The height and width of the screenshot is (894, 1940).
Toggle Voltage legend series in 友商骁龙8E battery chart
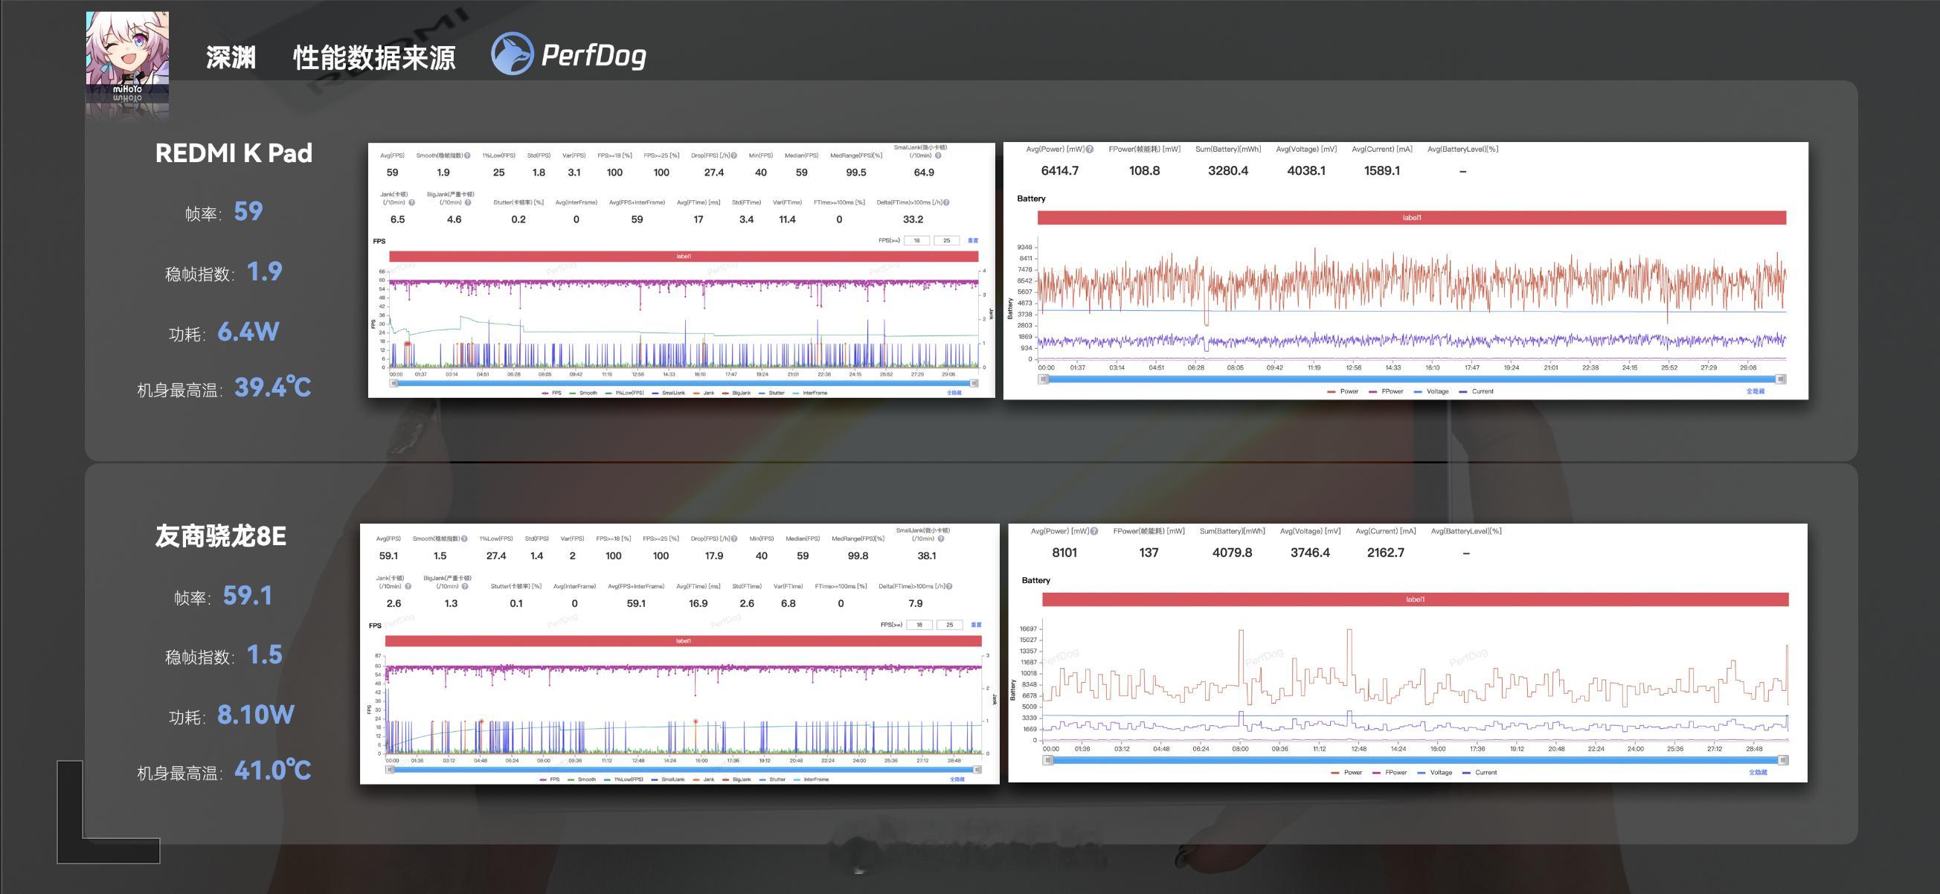1434,772
